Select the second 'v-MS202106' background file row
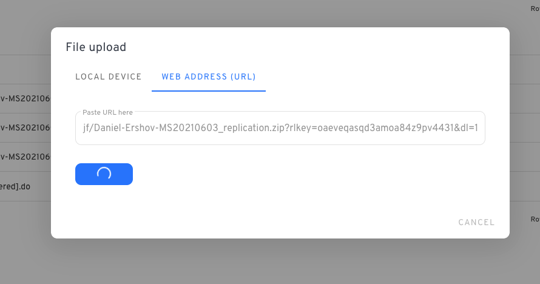Image resolution: width=540 pixels, height=284 pixels. point(25,127)
